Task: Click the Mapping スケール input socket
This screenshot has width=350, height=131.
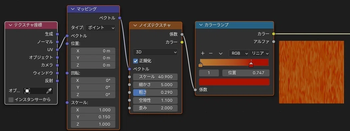Action: 67,102
